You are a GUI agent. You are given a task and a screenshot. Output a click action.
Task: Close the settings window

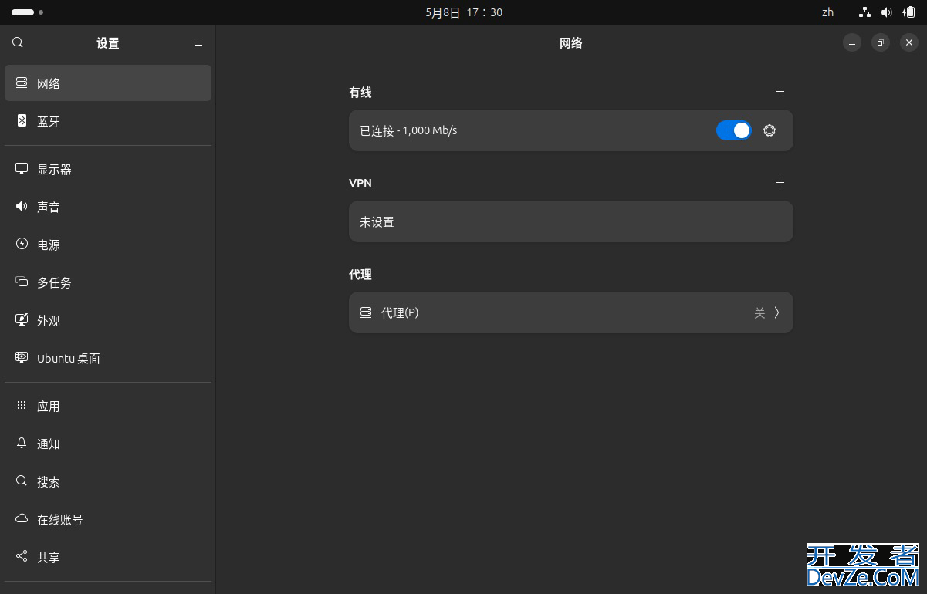909,43
